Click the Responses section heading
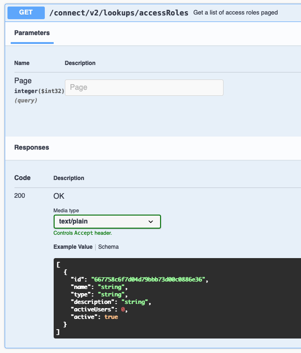301x353 pixels. (x=32, y=147)
